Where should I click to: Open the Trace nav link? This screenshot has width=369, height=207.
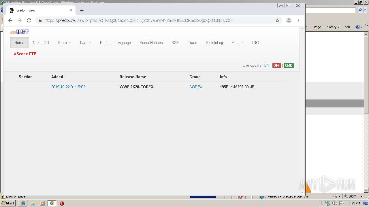(192, 43)
